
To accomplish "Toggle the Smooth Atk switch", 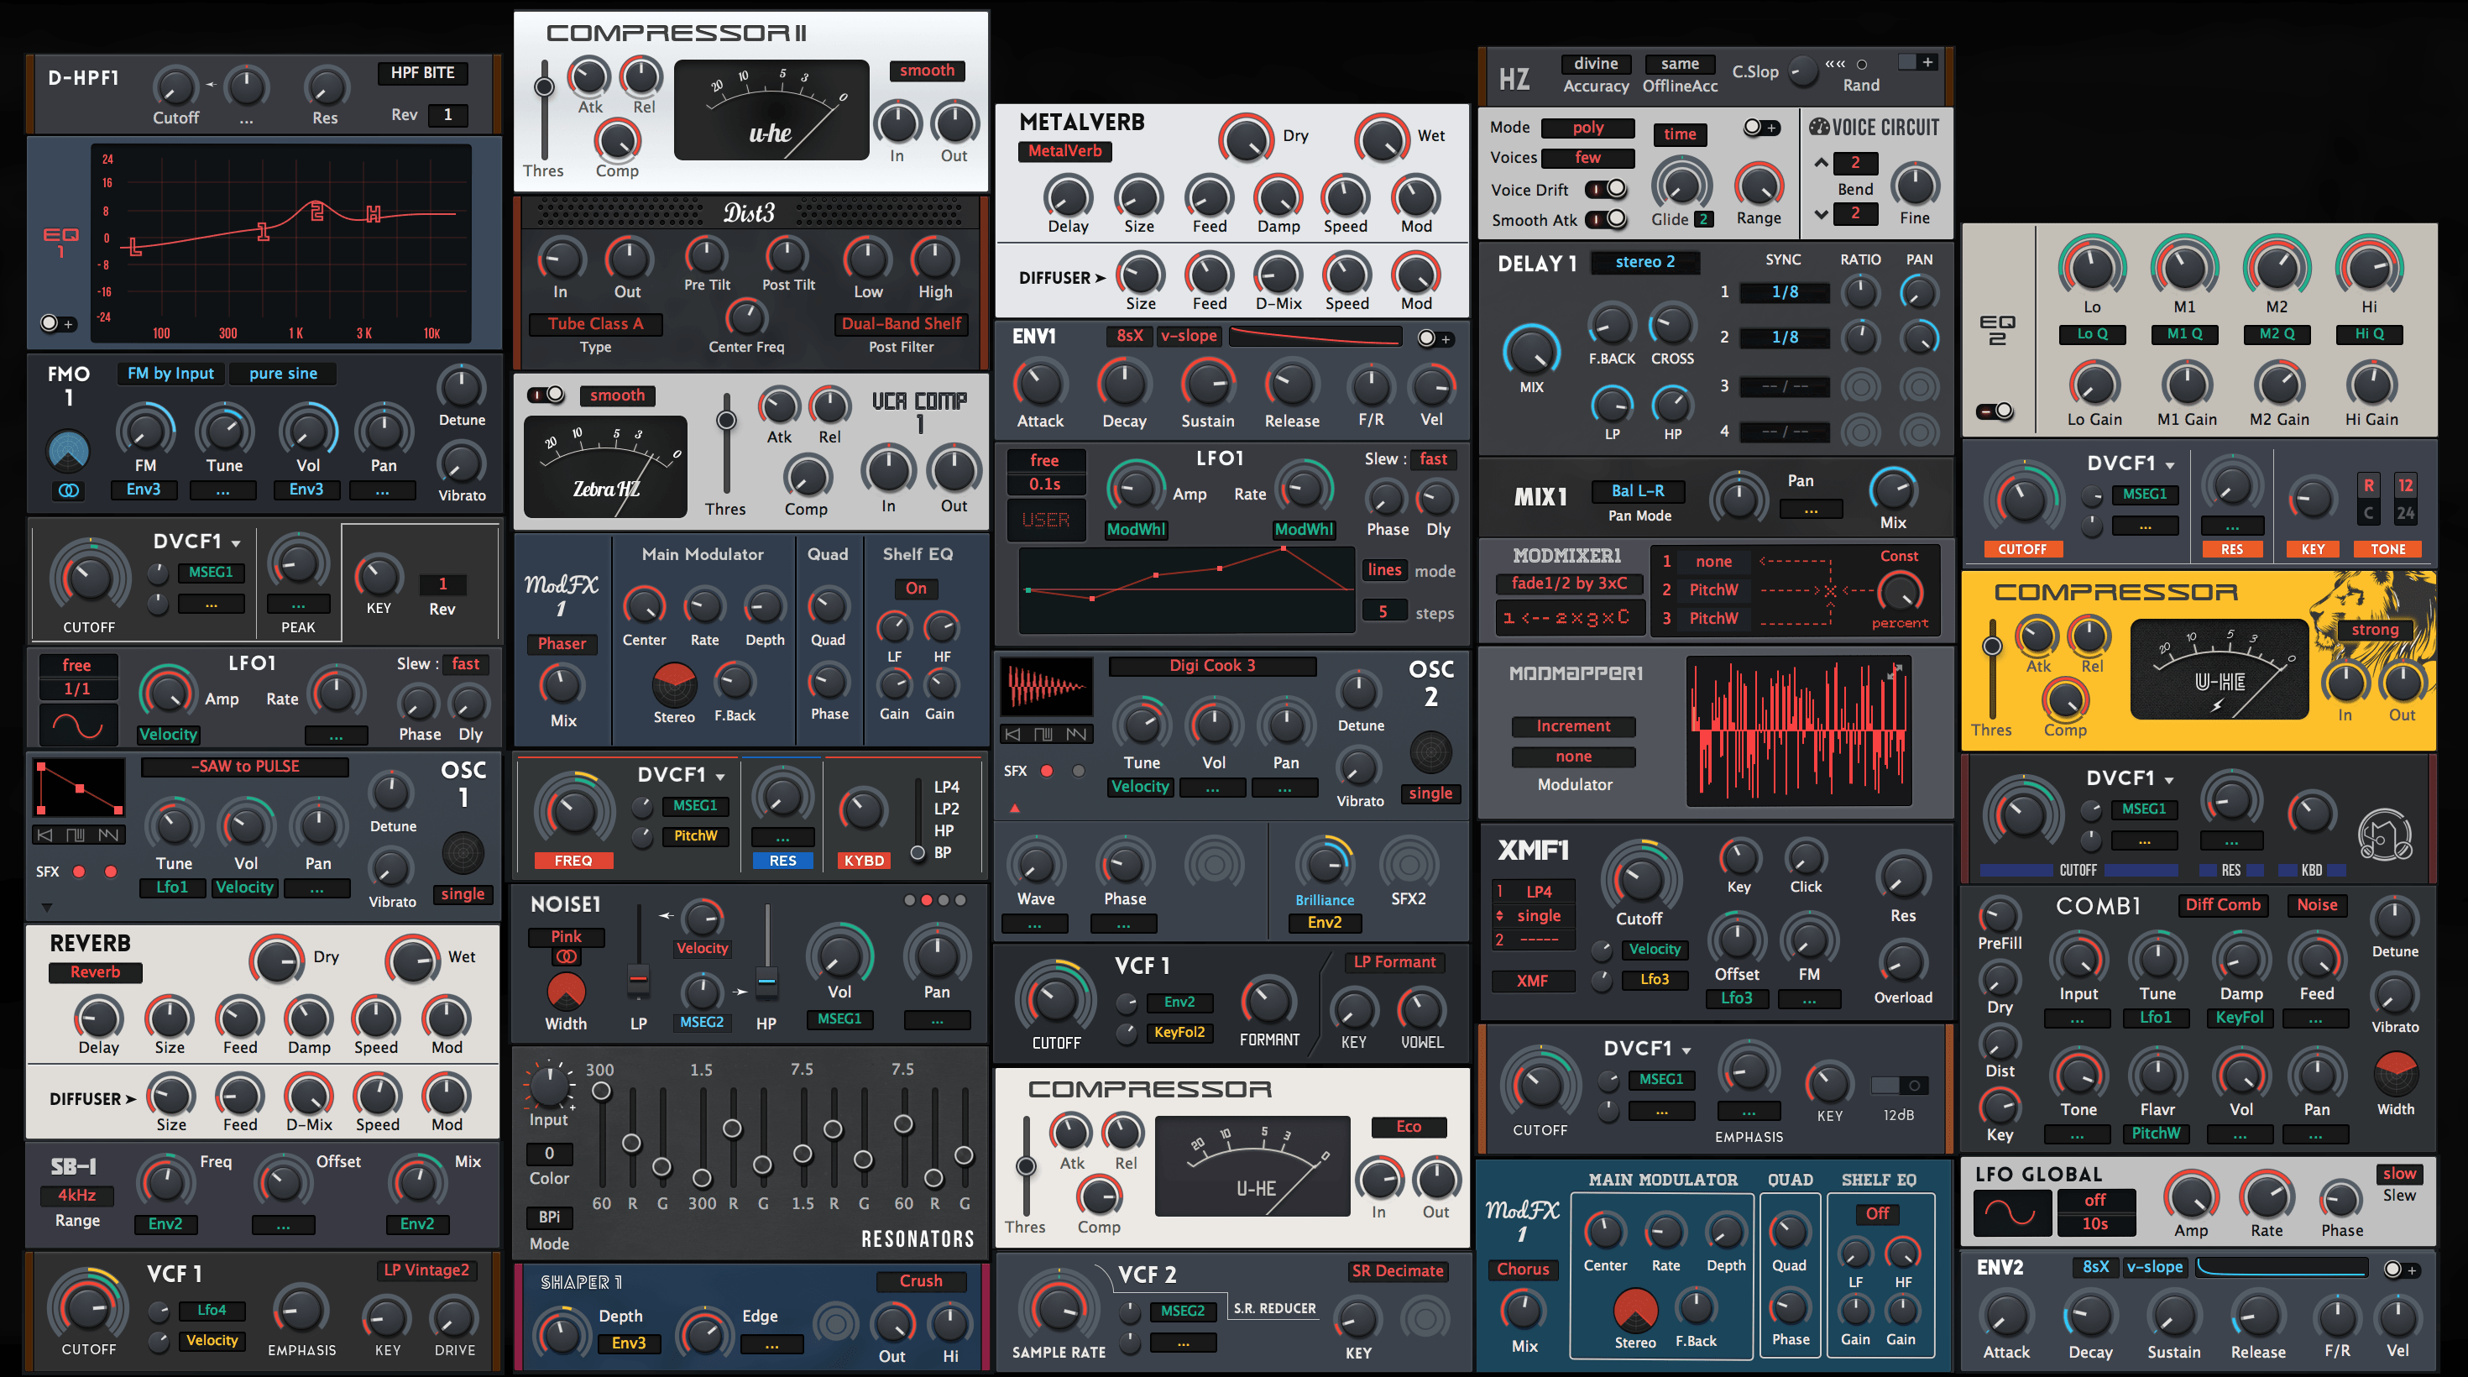I will [1606, 219].
